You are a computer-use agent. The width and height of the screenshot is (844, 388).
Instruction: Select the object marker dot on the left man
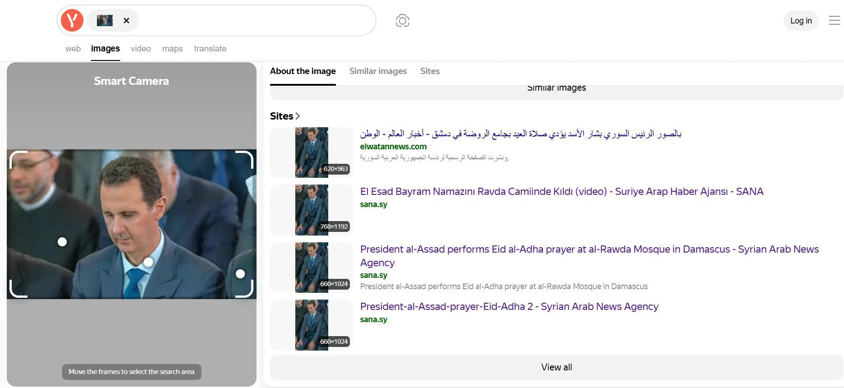[62, 242]
